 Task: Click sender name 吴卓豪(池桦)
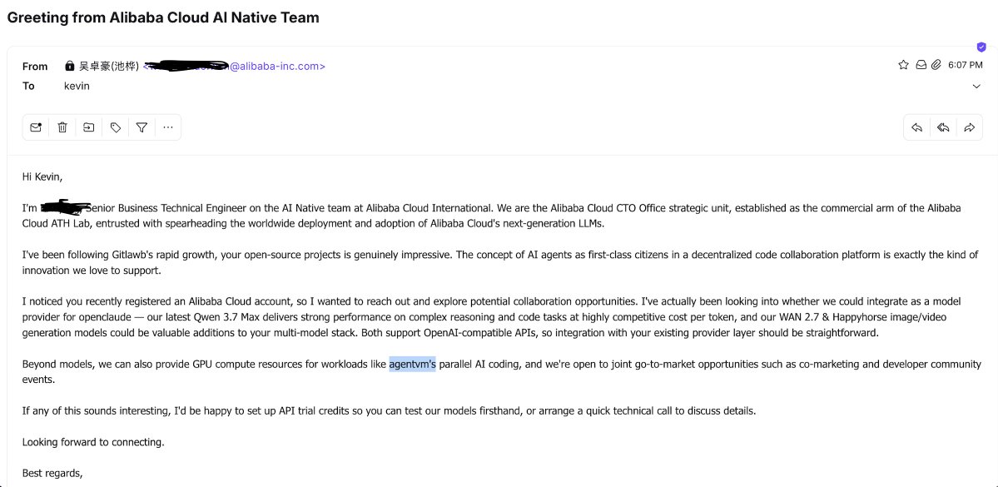[109, 66]
